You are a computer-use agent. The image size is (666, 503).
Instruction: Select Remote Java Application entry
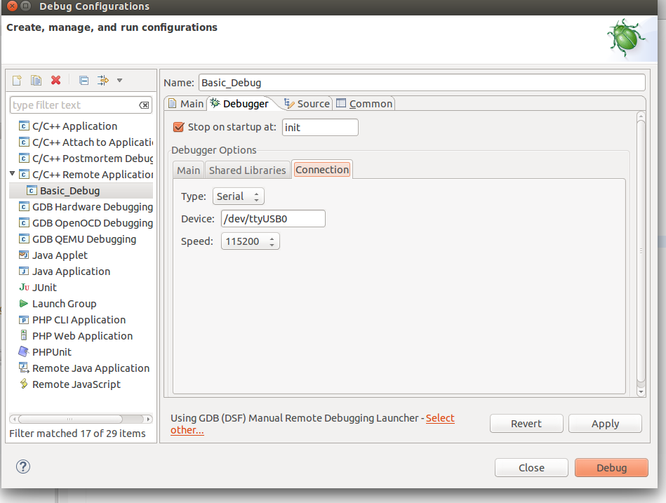click(91, 368)
